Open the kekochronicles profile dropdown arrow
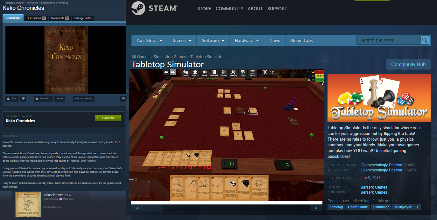 click(70, 195)
